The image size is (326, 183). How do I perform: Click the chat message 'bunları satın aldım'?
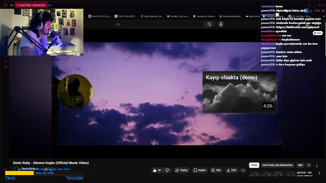point(289,52)
